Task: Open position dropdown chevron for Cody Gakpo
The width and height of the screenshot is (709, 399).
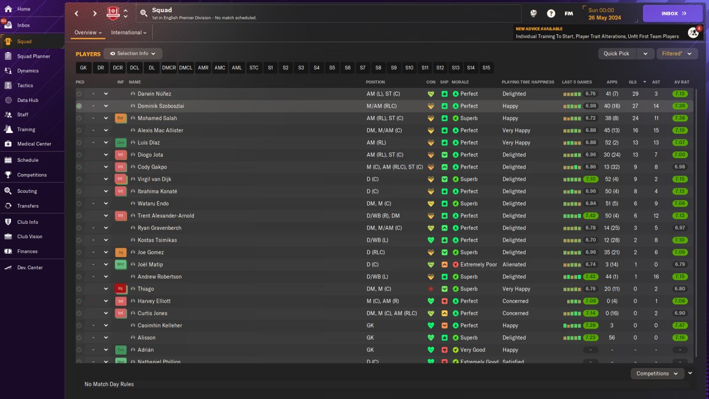Action: (106, 167)
